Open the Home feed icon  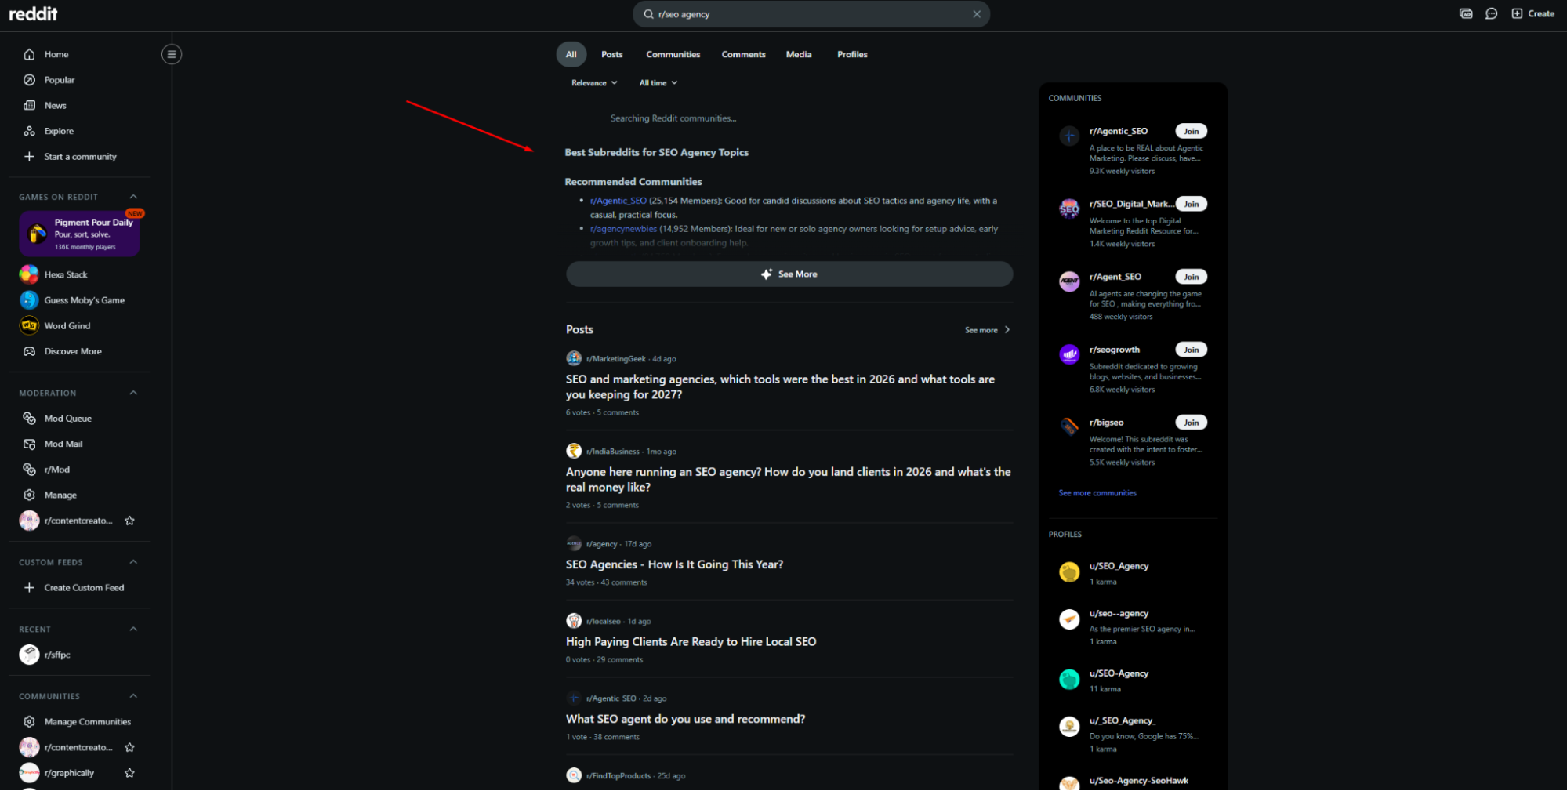30,54
